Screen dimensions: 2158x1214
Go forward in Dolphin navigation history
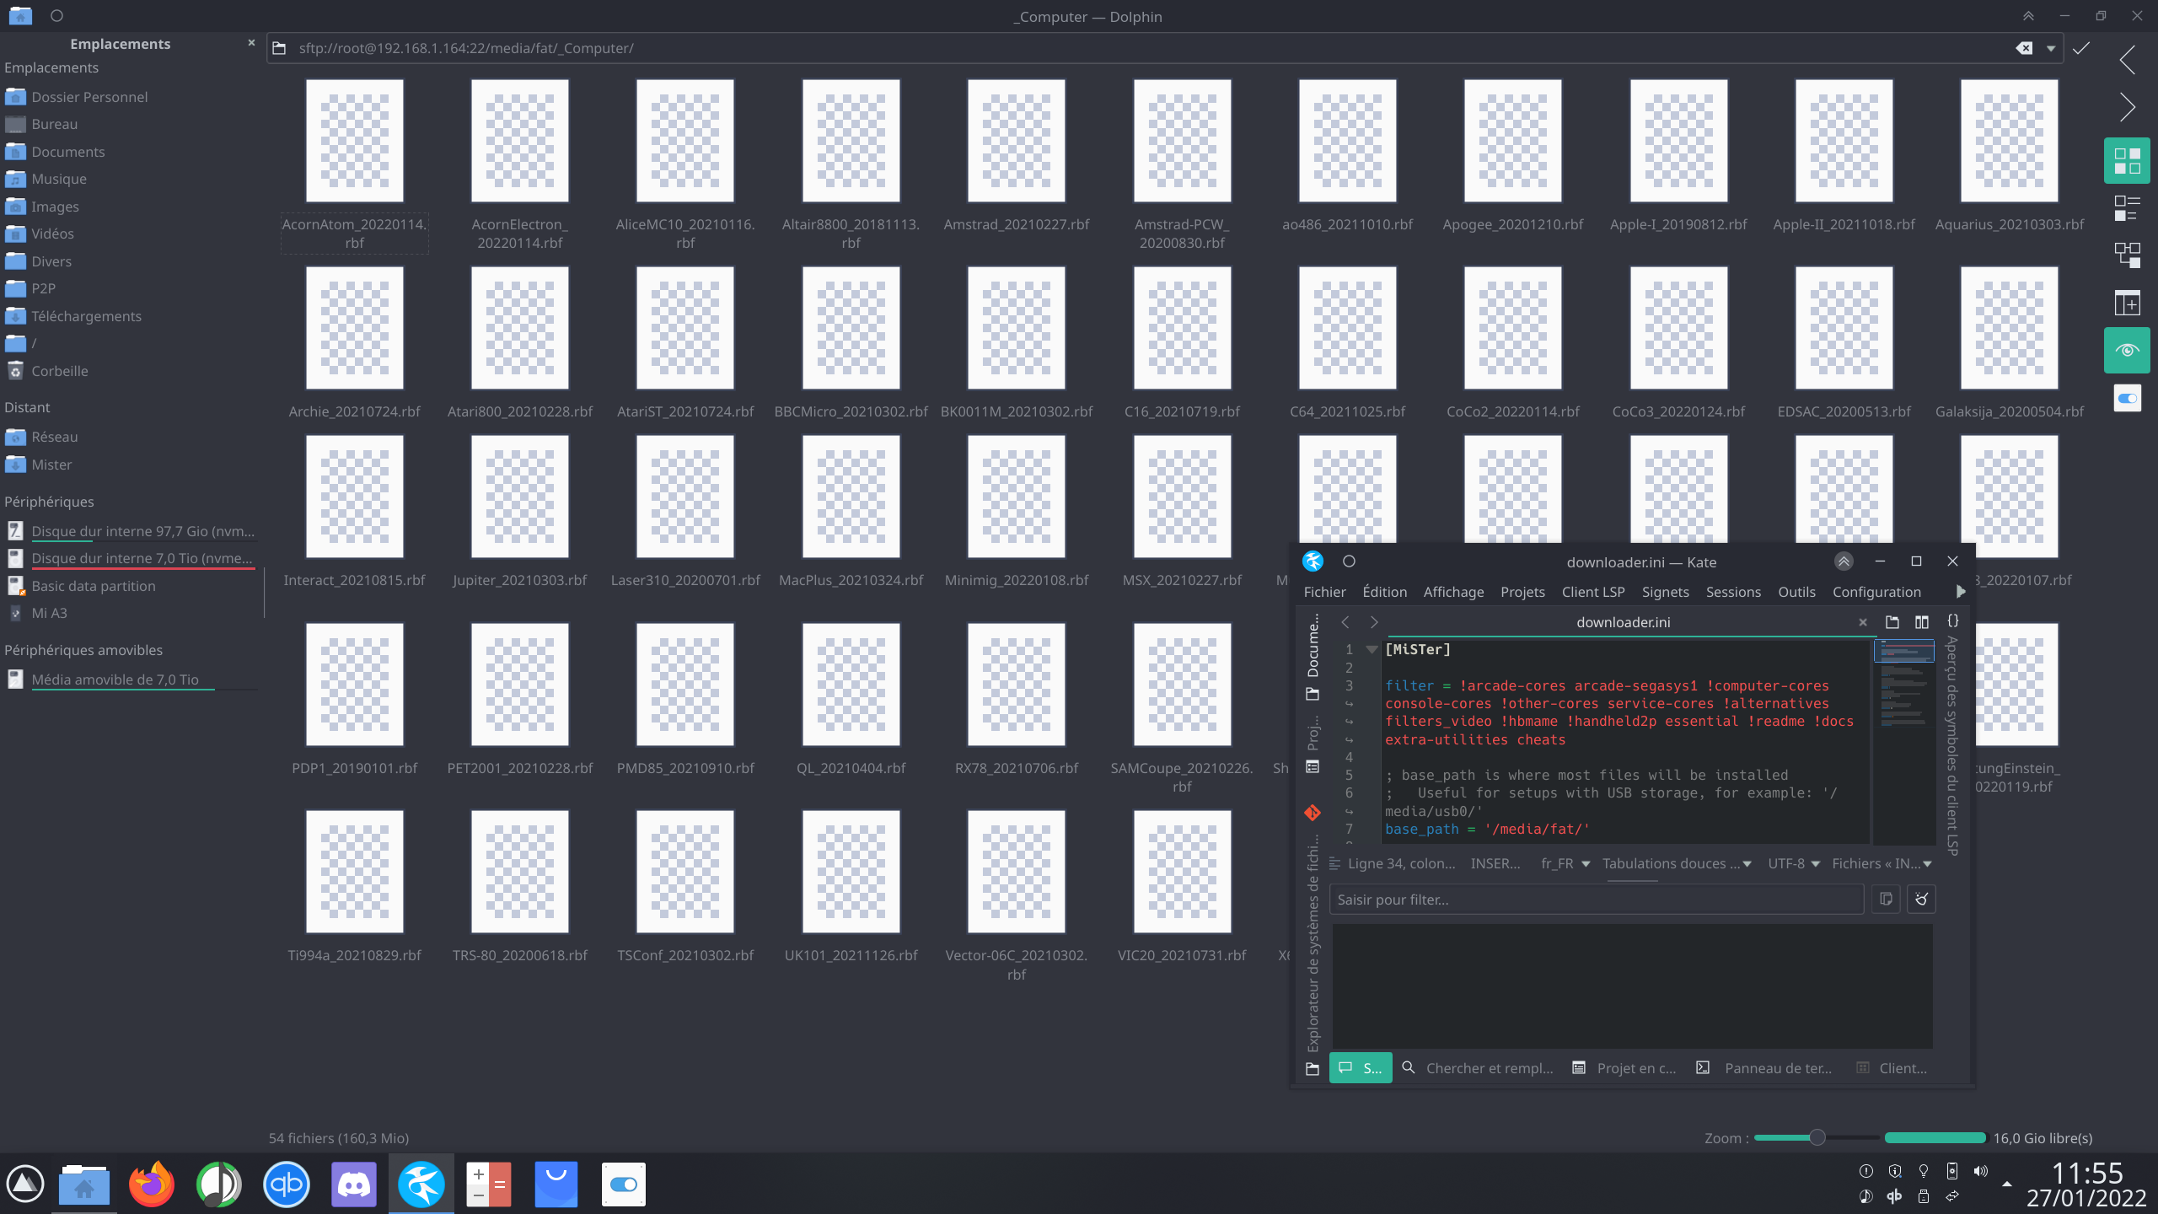coord(2127,107)
